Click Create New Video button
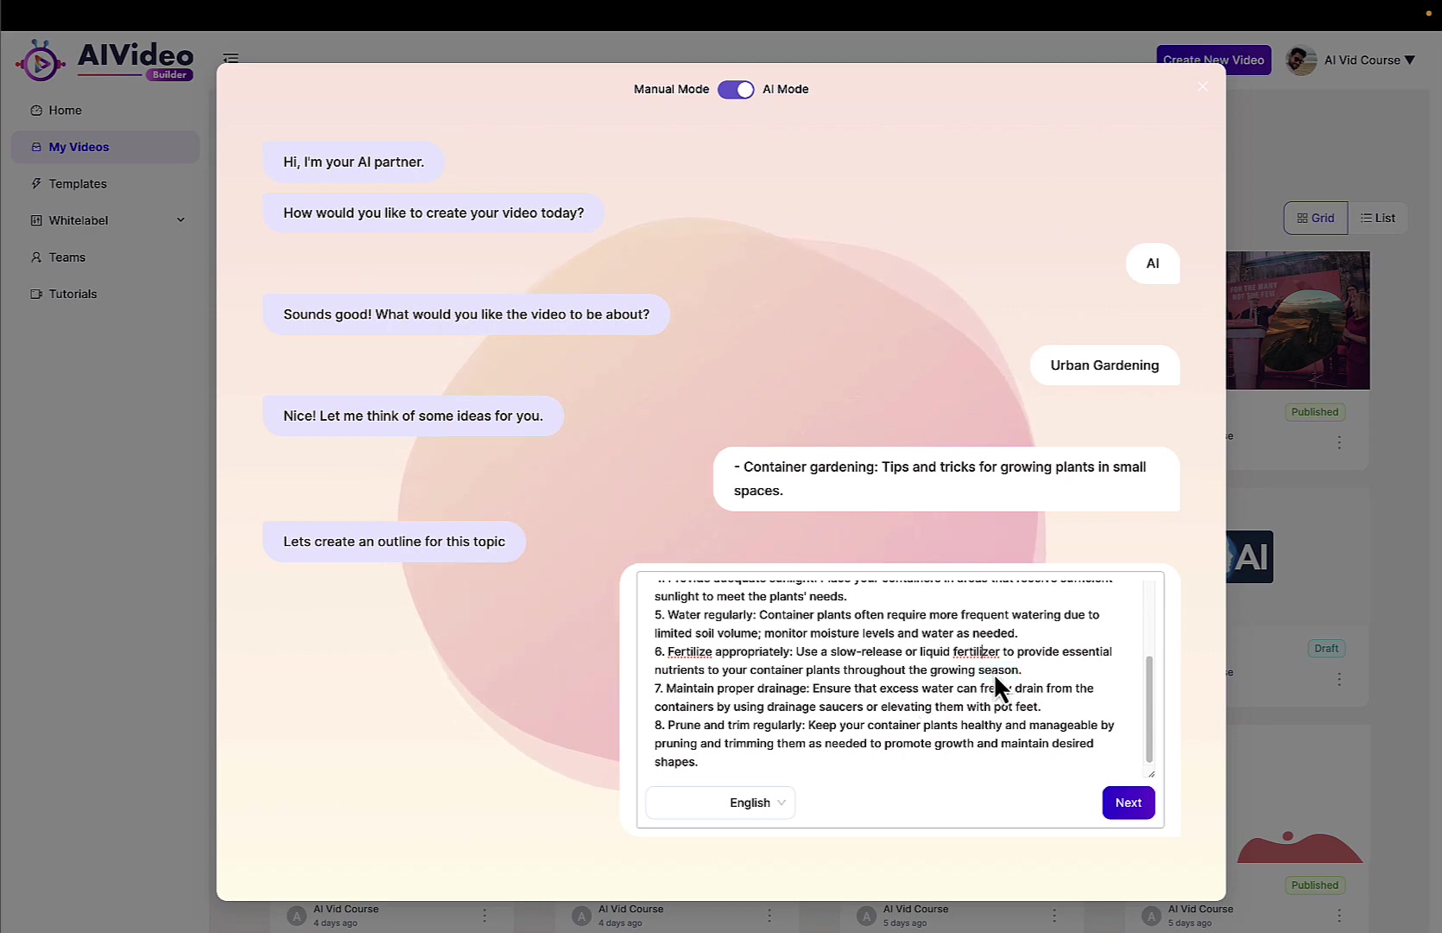This screenshot has height=933, width=1442. click(x=1213, y=60)
